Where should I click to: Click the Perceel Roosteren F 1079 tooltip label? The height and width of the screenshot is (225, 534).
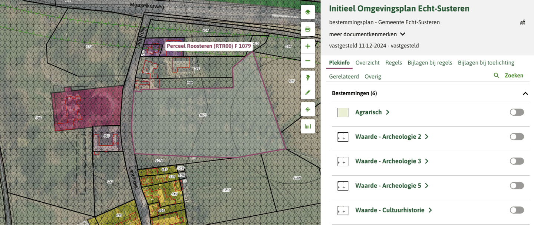[209, 46]
